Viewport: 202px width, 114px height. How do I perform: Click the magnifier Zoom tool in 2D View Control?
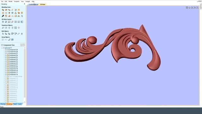click(6, 22)
